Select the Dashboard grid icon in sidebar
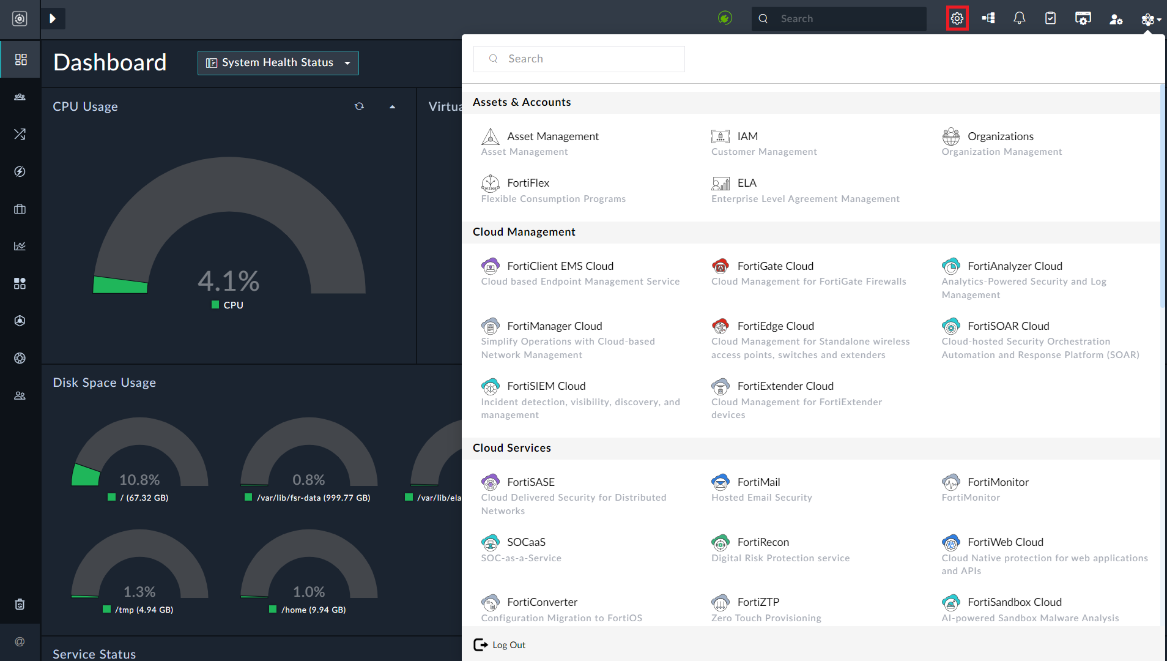Screen dimensions: 1167x661 click(20, 59)
